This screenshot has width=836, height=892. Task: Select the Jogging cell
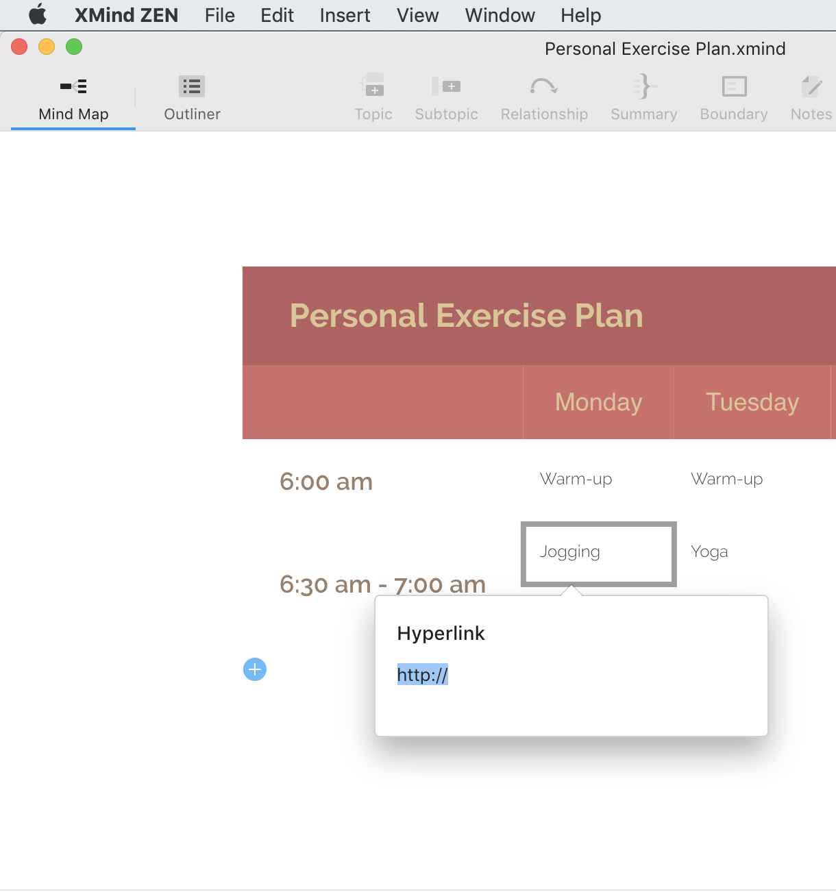(x=599, y=554)
